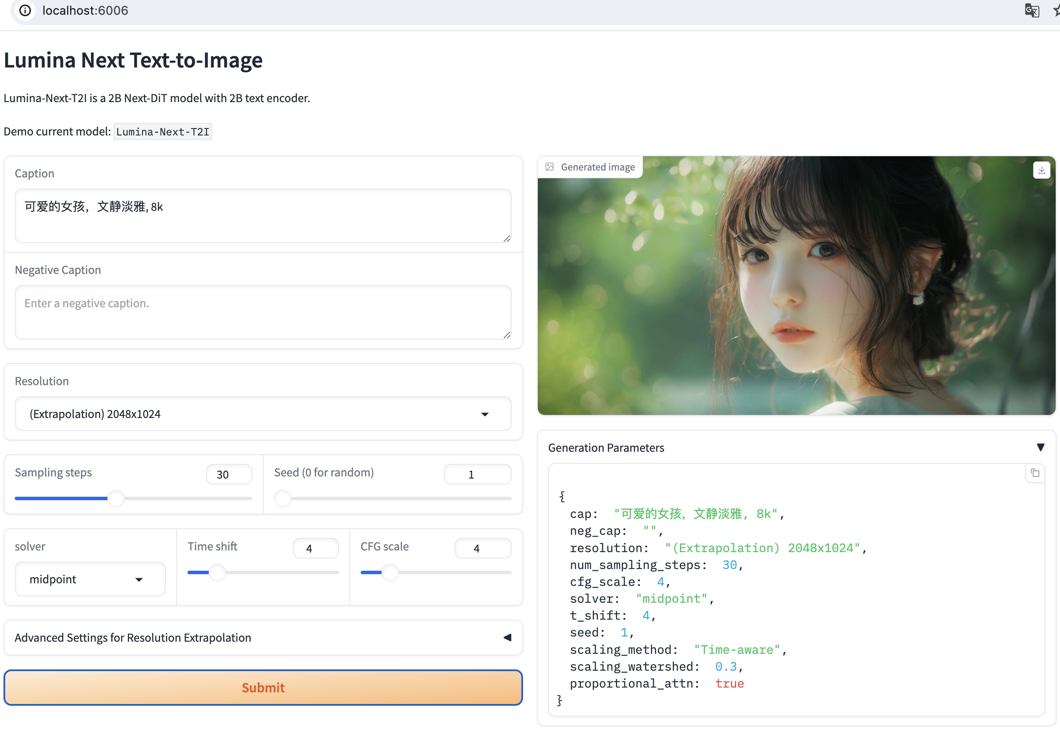Viewport: 1060px width, 733px height.
Task: Open the solver midpoint dropdown
Action: [90, 579]
